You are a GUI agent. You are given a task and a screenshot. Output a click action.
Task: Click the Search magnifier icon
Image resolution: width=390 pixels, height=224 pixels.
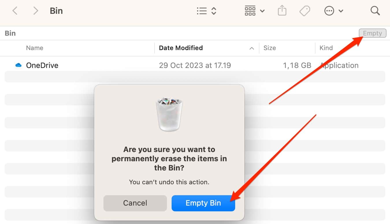pyautogui.click(x=375, y=11)
